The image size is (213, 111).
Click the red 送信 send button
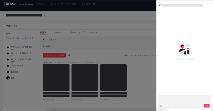tap(207, 106)
